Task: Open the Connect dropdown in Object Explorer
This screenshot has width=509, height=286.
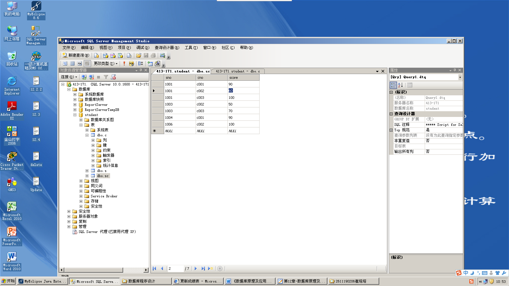Action: (69, 77)
